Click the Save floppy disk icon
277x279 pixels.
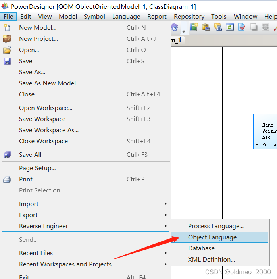(7, 61)
